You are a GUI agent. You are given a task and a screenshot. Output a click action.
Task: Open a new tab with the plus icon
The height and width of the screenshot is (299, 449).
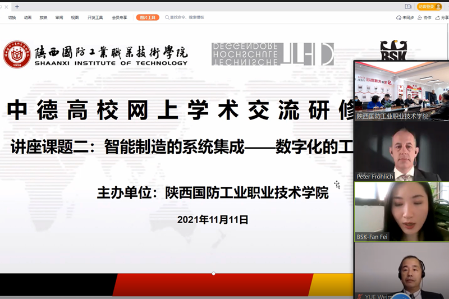[17, 7]
